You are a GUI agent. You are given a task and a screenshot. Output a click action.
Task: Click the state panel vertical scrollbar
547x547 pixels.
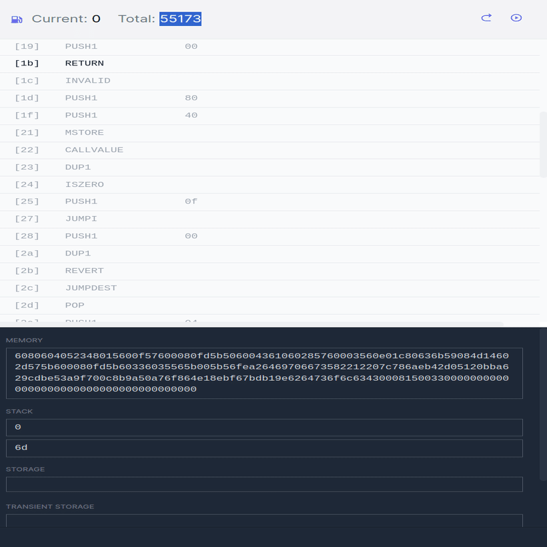543,405
